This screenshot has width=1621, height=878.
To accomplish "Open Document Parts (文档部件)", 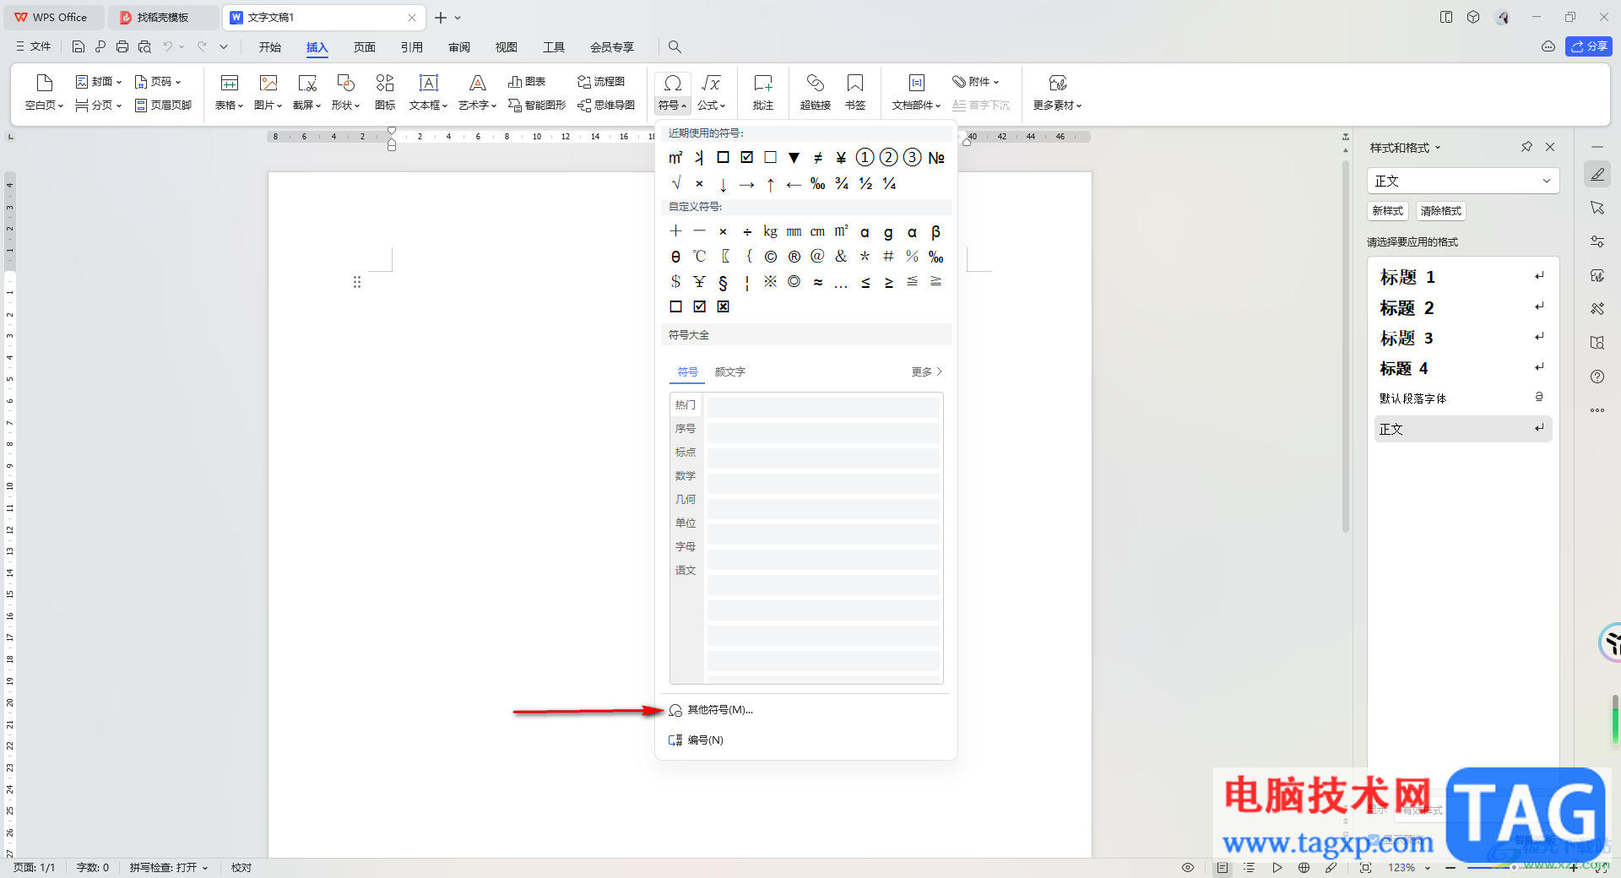I will [x=916, y=93].
